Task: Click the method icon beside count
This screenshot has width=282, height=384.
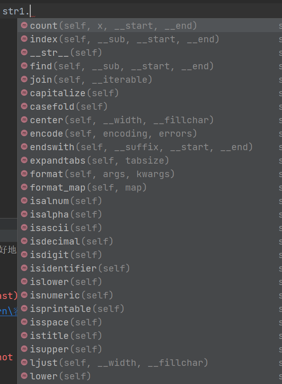Action: pyautogui.click(x=24, y=26)
